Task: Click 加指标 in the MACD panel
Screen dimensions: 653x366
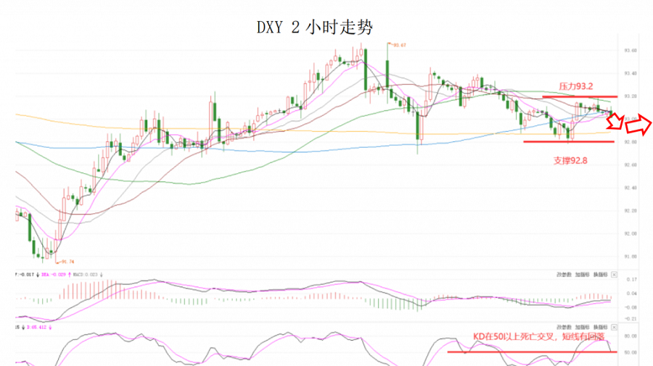Action: pos(582,275)
